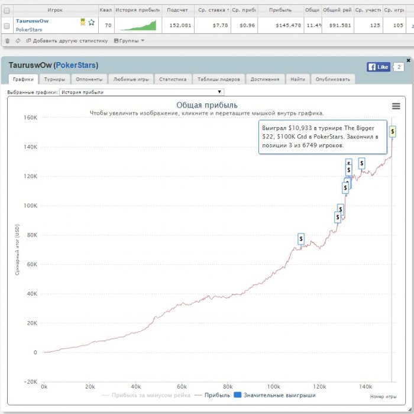Toggle the favorite star icon
This screenshot has width=414, height=414.
(x=91, y=22)
